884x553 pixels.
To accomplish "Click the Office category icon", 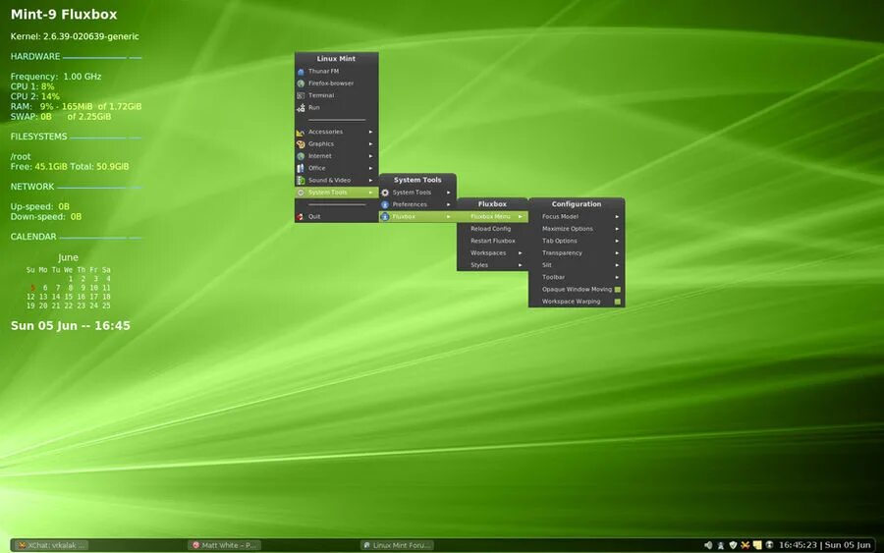I will point(301,169).
